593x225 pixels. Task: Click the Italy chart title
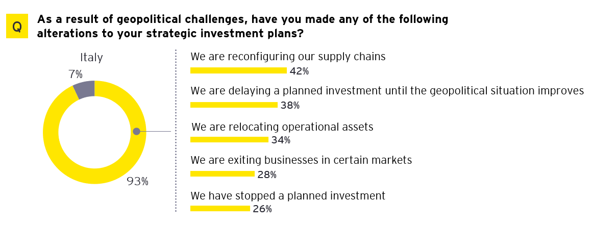91,58
